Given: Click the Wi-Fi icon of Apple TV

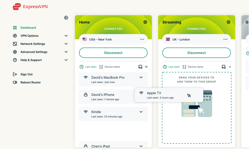Looking at the screenshot, I should (141, 93).
